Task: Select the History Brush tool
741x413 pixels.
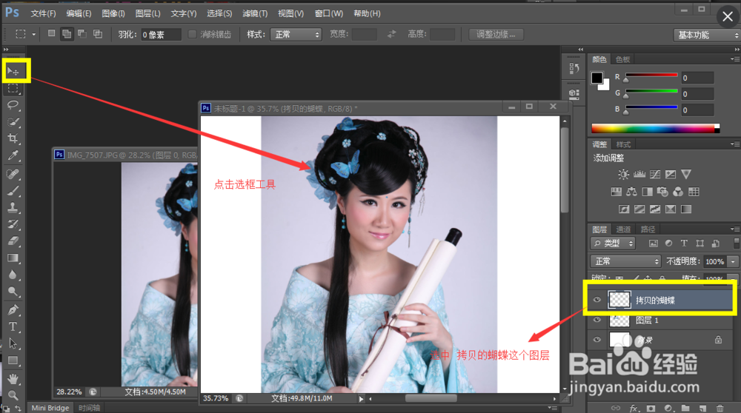Action: (13, 224)
